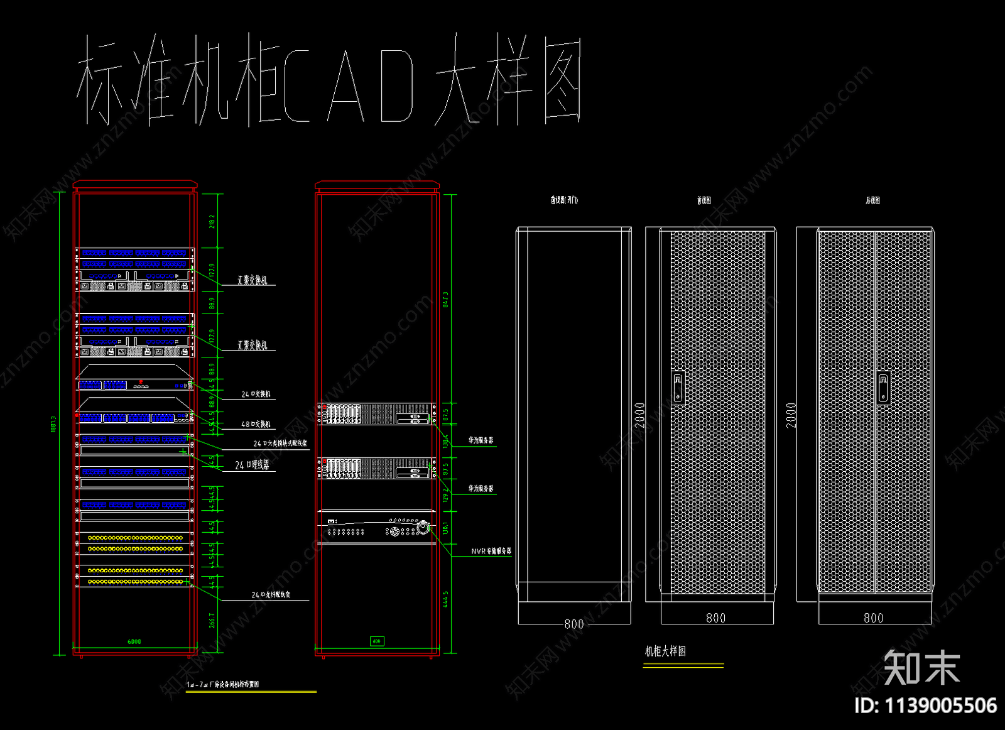Select the topmost Huawei server unit
The image size is (1005, 730).
(376, 414)
